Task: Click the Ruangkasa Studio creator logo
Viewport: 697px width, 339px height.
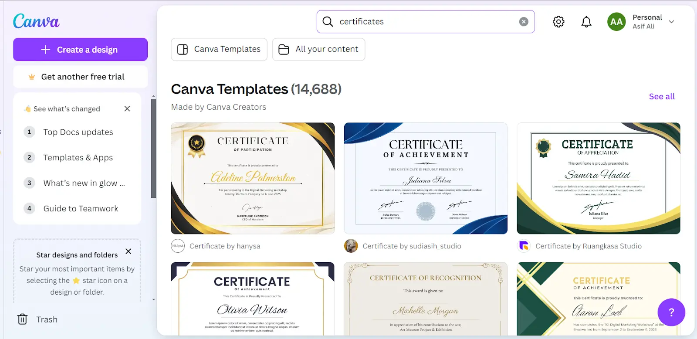Action: click(524, 246)
